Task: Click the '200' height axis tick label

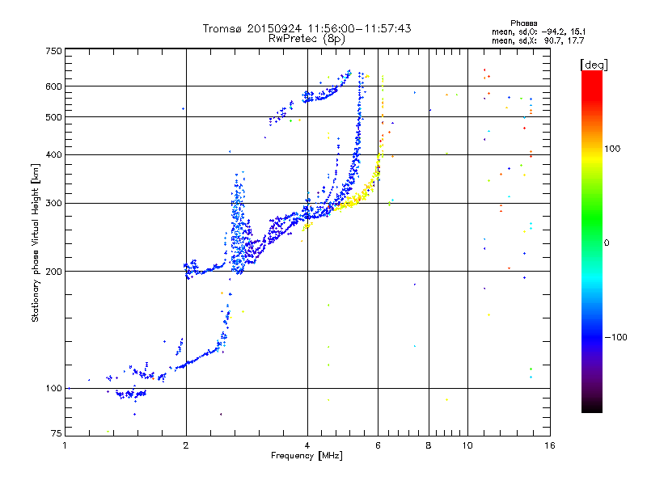Action: (x=53, y=272)
